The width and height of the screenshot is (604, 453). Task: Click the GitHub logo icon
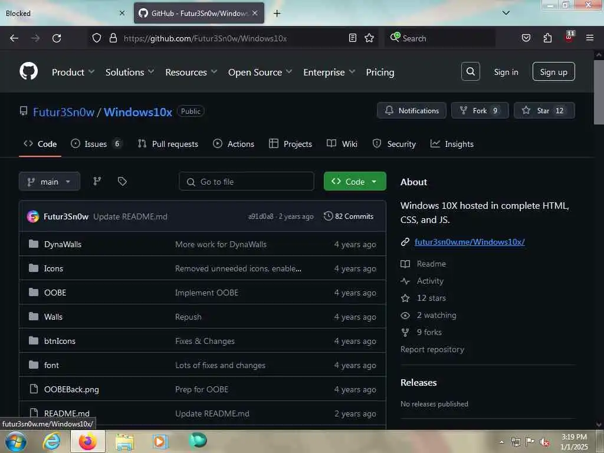click(x=28, y=71)
